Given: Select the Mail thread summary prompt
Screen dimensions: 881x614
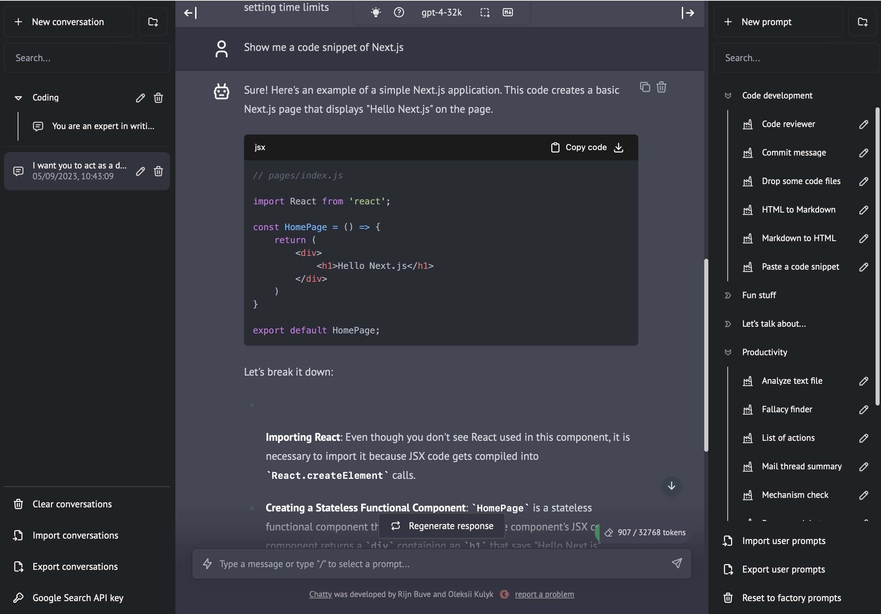Looking at the screenshot, I should point(801,466).
